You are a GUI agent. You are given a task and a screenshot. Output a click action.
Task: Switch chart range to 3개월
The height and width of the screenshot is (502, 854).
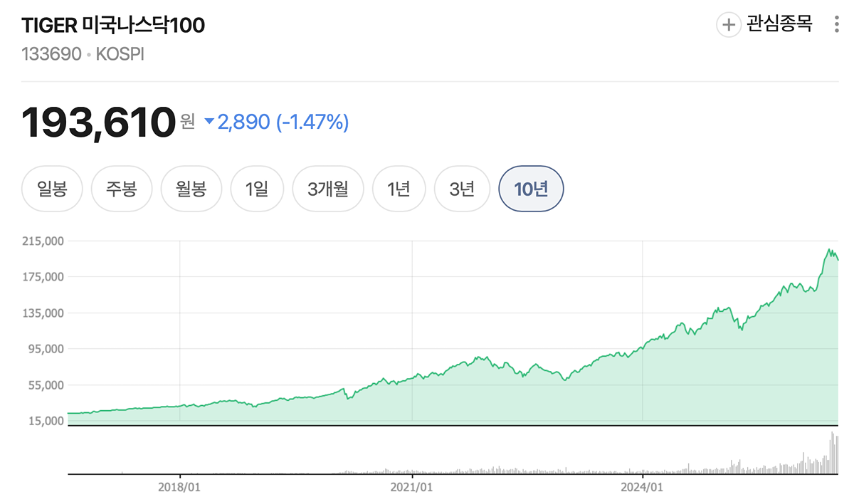(328, 189)
